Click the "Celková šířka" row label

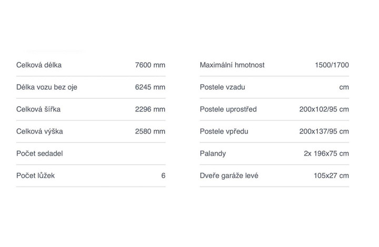click(38, 109)
